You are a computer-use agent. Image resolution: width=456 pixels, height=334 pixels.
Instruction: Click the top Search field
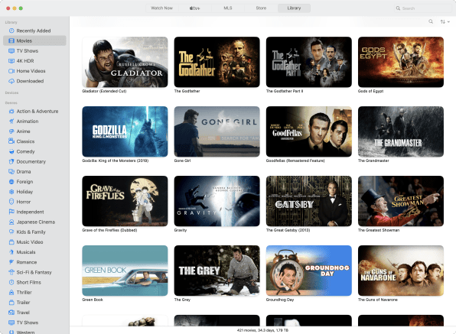(x=422, y=8)
